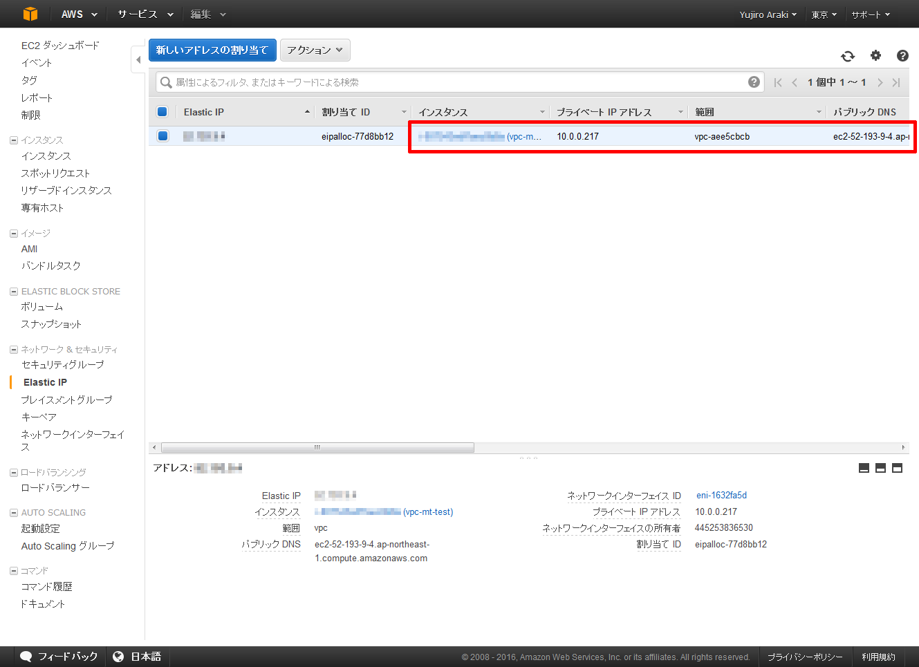
Task: Open the サポート menu
Action: [871, 15]
